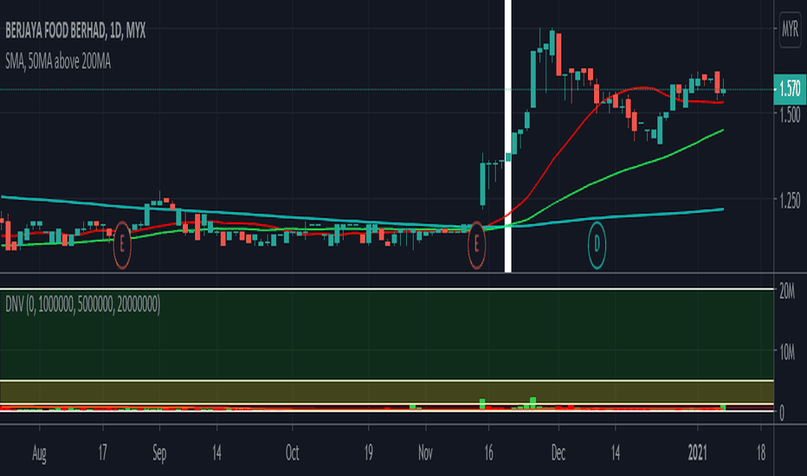Click the 0 volume axis label
The image size is (807, 476).
[782, 413]
